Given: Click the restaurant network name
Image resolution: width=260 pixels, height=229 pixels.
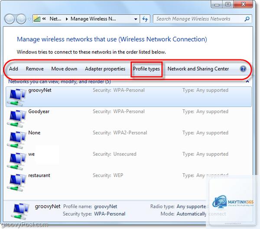Looking at the screenshot, I should tap(39, 175).
